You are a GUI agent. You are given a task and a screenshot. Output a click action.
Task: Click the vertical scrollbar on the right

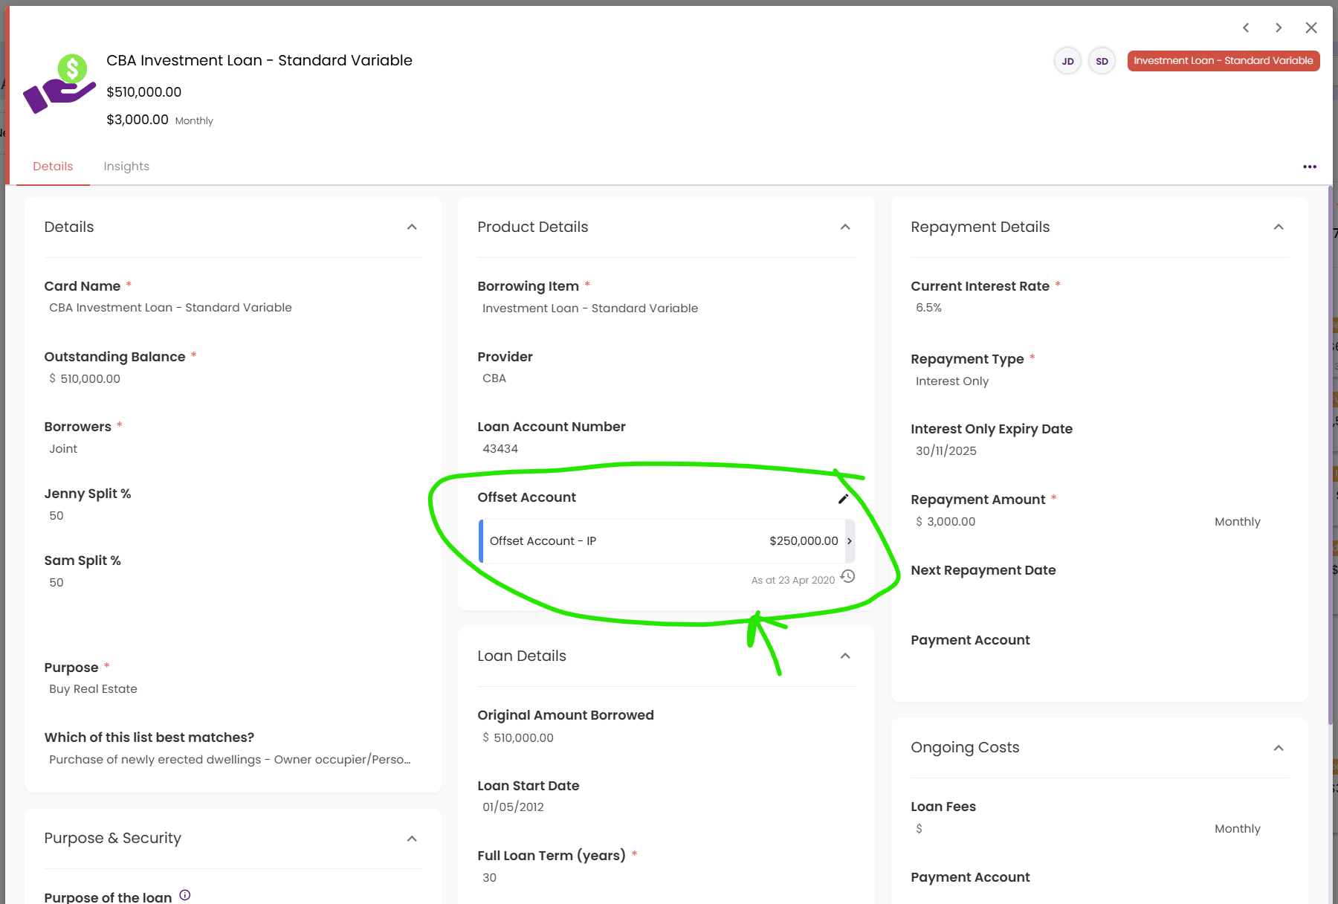pyautogui.click(x=1330, y=453)
